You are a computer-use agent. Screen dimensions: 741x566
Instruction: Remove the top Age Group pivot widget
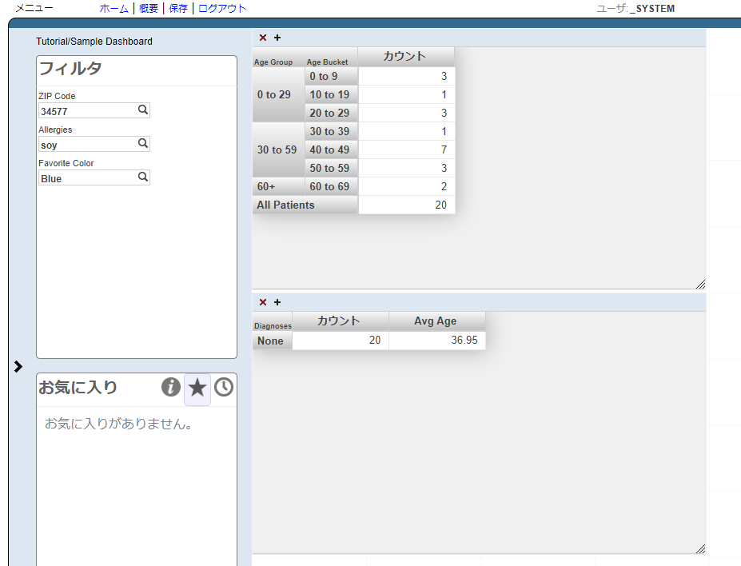pyautogui.click(x=263, y=38)
